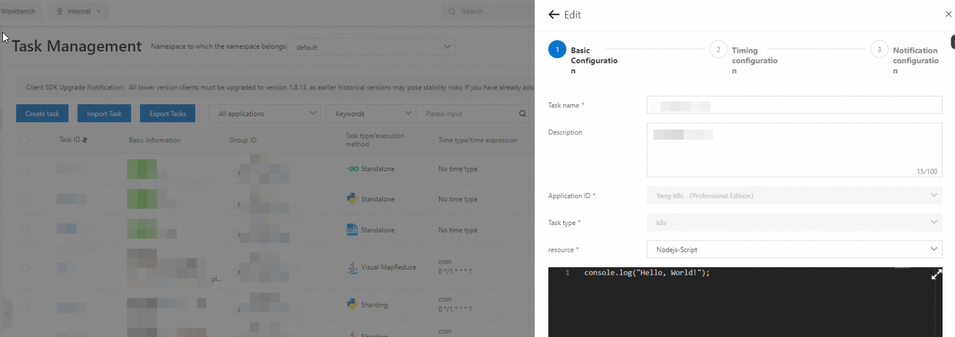955x337 pixels.
Task: Check the first Sharding task row
Action: point(24,306)
